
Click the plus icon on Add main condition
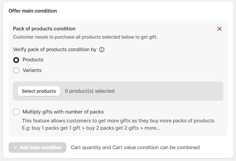tap(15, 147)
